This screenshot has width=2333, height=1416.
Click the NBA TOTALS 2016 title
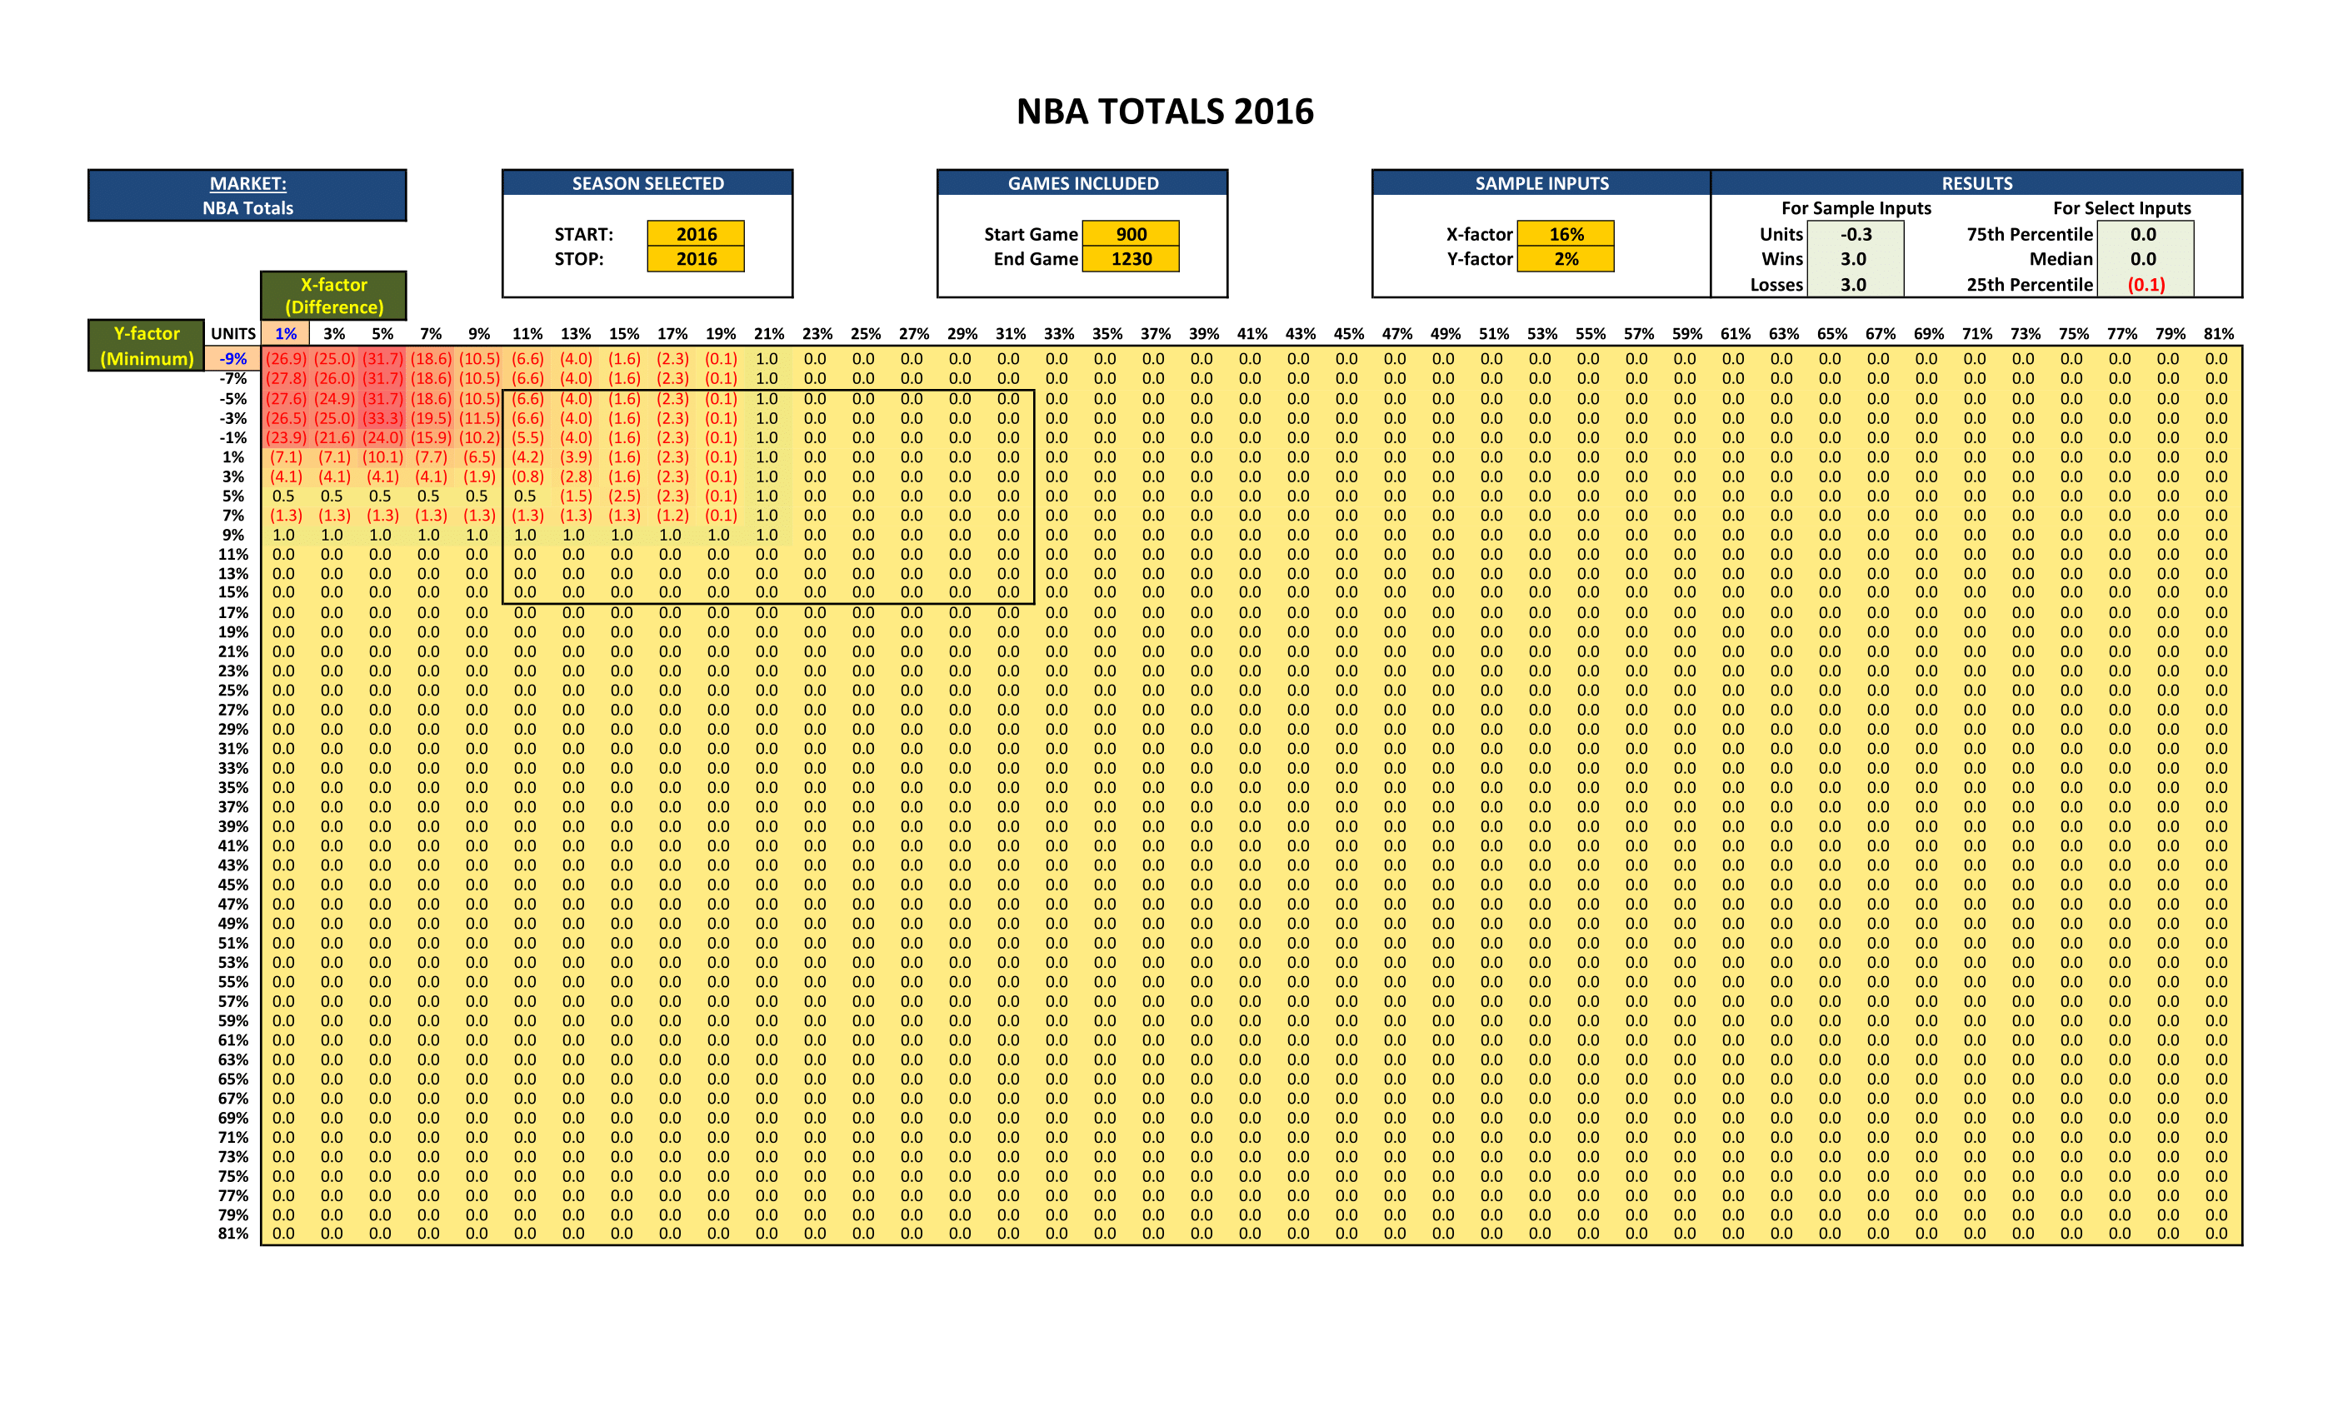[x=1165, y=112]
